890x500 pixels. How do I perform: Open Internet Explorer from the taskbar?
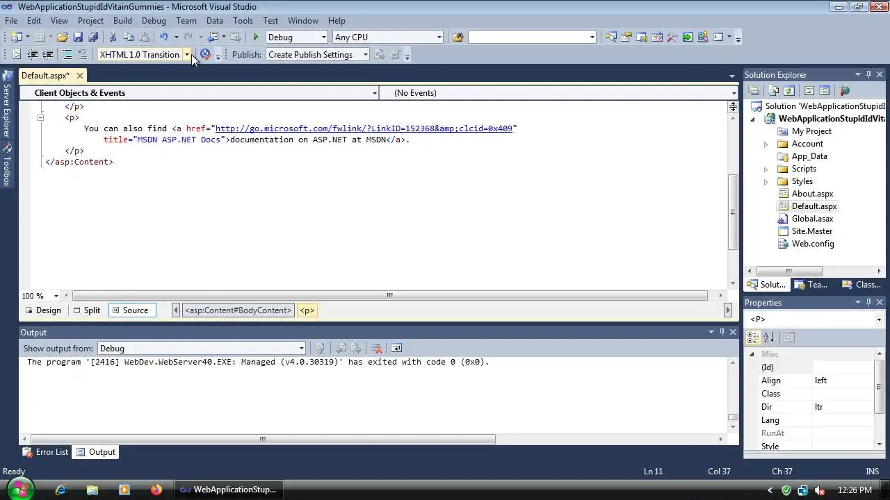(x=60, y=490)
